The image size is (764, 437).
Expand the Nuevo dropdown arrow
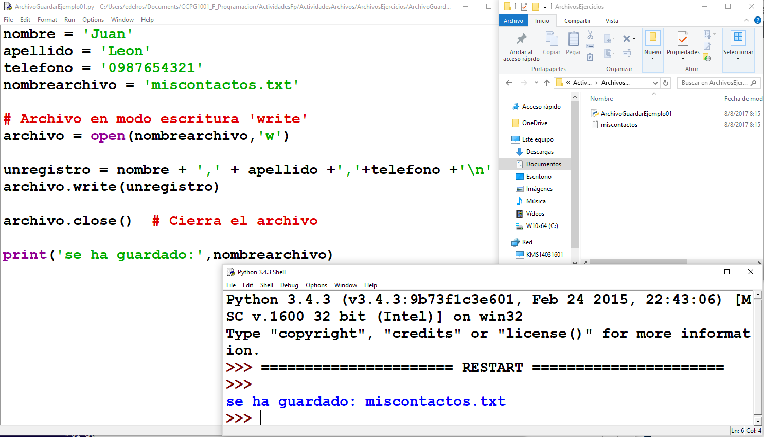[x=652, y=58]
